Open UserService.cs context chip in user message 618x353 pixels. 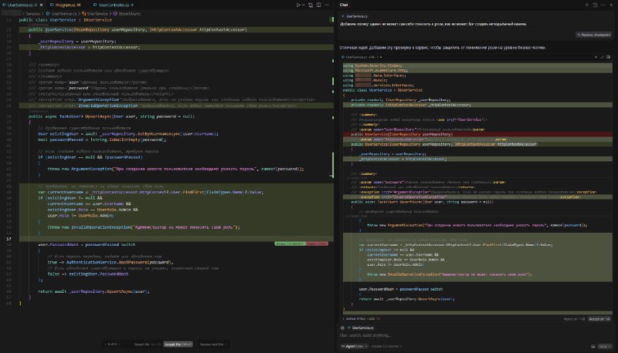coord(355,16)
